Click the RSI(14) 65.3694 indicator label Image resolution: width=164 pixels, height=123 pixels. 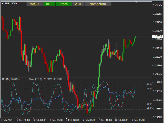(11, 79)
